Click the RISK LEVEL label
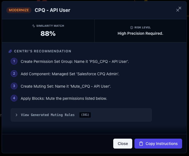This screenshot has height=156, width=189. [142, 28]
